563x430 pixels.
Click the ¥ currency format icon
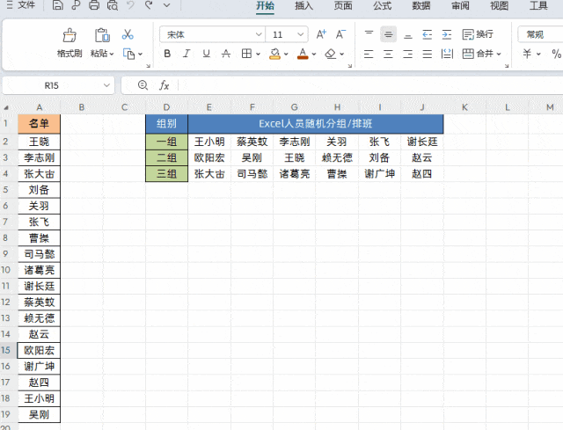click(x=527, y=54)
